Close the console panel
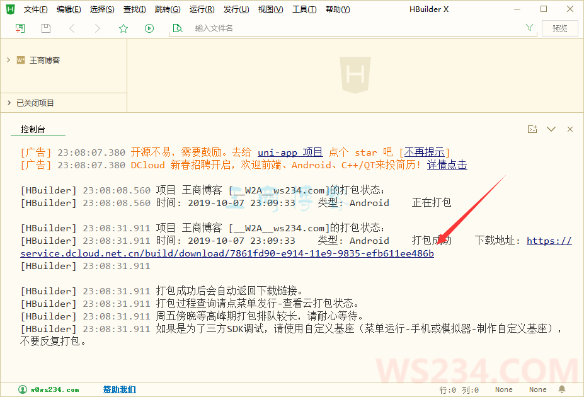This screenshot has width=584, height=397. 570,129
